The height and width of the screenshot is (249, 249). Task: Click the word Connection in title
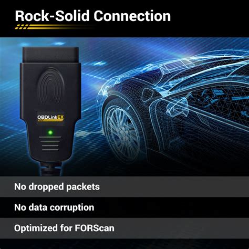click(132, 16)
